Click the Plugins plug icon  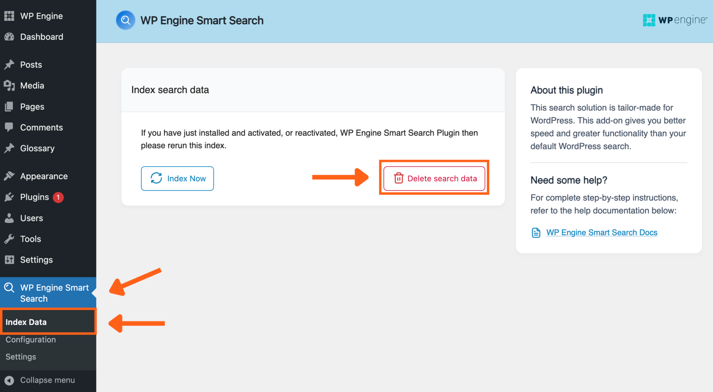pyautogui.click(x=9, y=197)
